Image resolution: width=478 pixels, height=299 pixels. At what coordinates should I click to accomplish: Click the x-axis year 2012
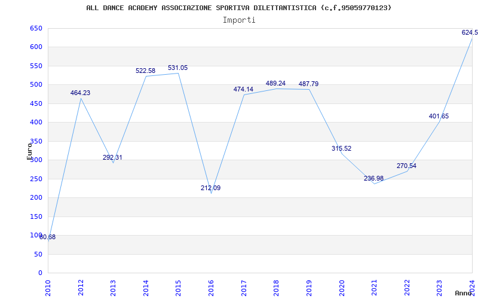click(x=81, y=288)
